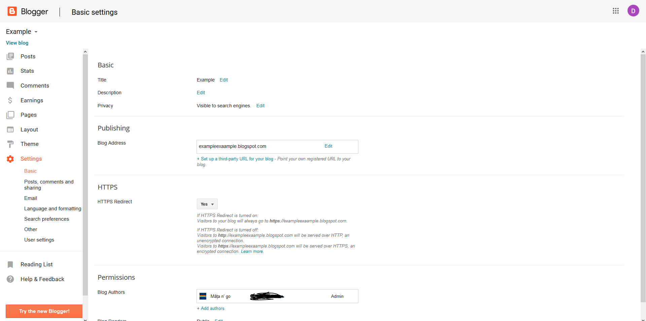This screenshot has height=321, width=646.
Task: Select the Settings menu item
Action: click(31, 159)
